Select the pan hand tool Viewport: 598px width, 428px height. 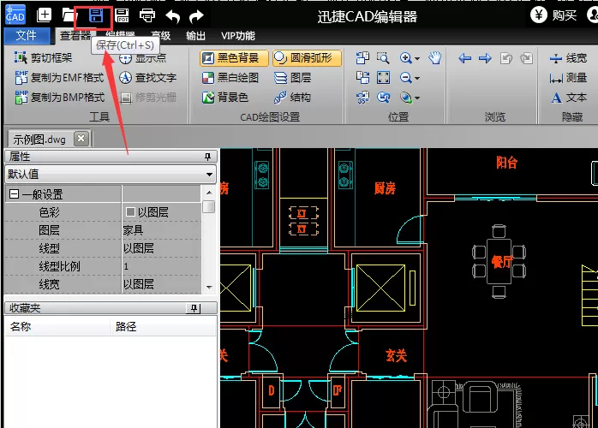[x=434, y=58]
